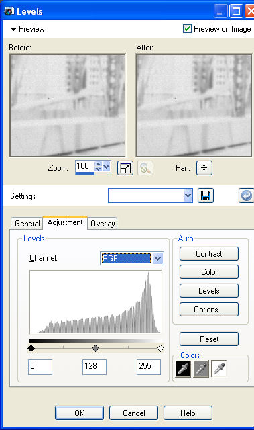Click the magnifier proof icon beside zoom
The height and width of the screenshot is (430, 254).
145,168
